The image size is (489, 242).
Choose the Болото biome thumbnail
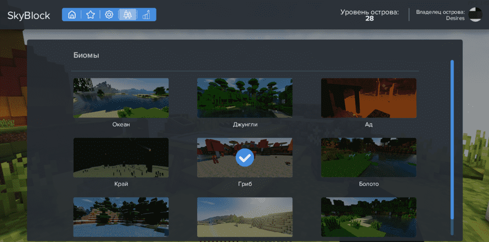coord(369,158)
